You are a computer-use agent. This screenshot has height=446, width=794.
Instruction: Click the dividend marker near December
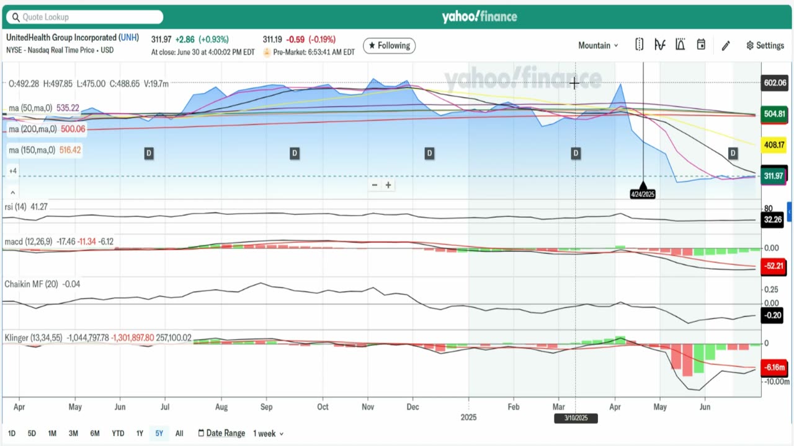429,153
